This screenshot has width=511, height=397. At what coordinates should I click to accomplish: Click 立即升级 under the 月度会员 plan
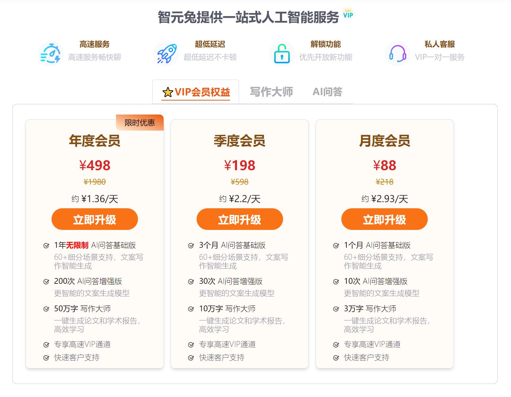click(x=384, y=219)
